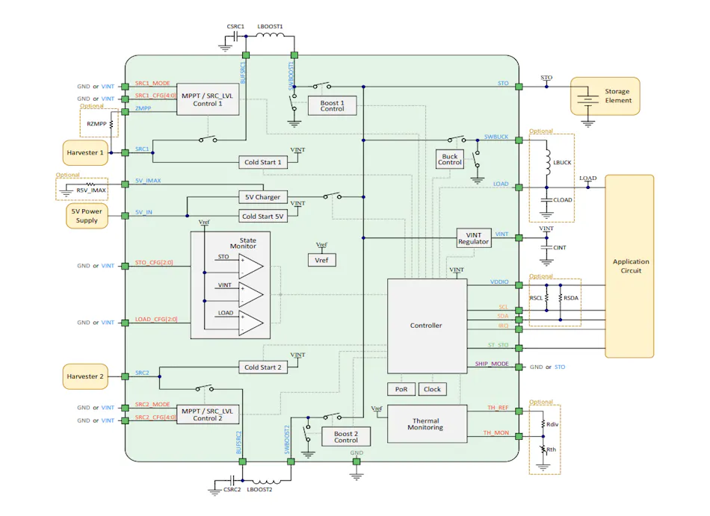Select the Thermal Monitoring block

427,423
